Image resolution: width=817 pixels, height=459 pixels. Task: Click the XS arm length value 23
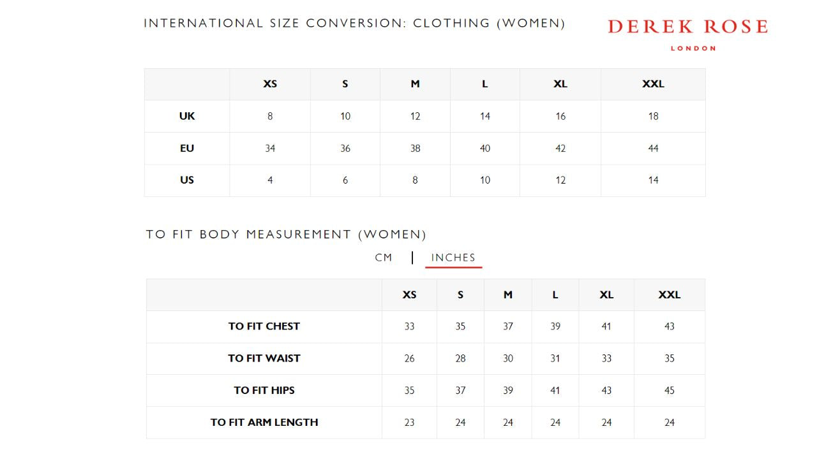[409, 422]
